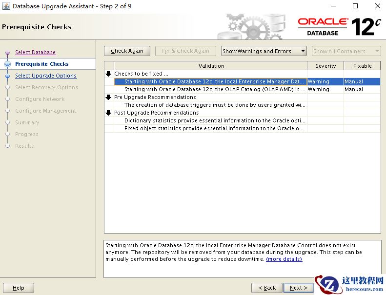The image size is (386, 295).
Task: Click the Severity column header
Action: (325, 66)
